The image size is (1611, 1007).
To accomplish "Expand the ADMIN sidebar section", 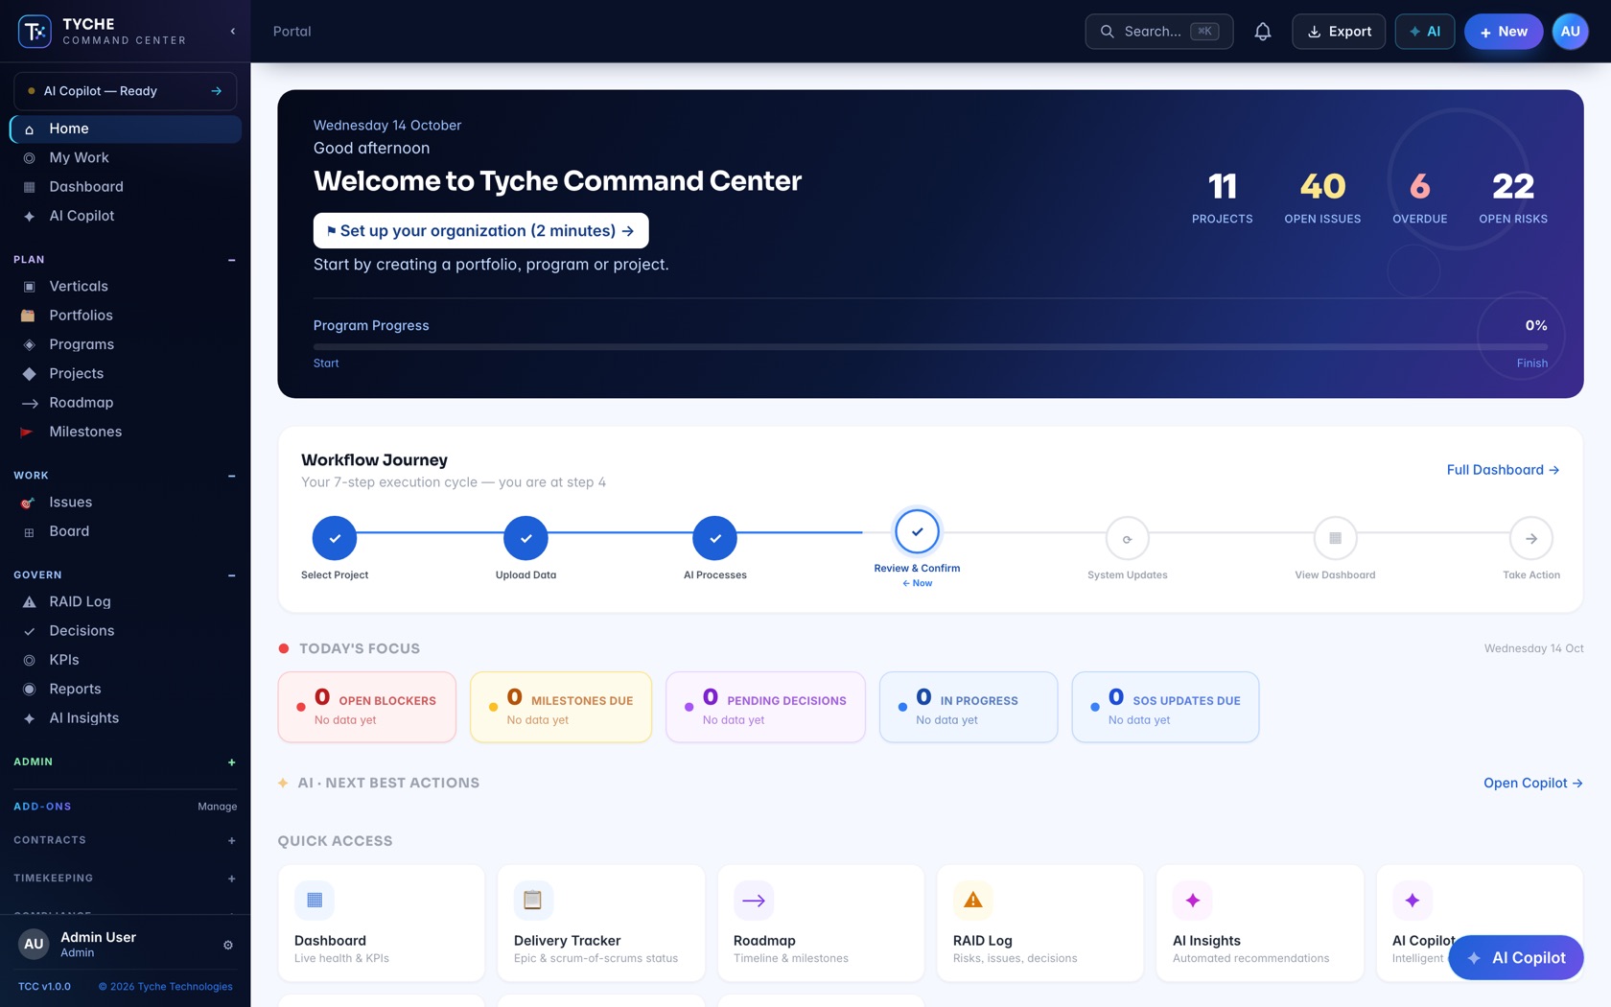I will point(231,762).
